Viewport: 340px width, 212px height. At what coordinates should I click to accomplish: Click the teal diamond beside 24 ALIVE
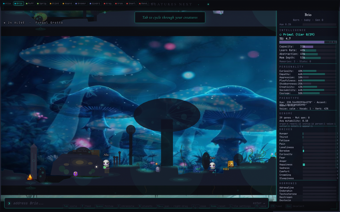[x=4, y=23]
